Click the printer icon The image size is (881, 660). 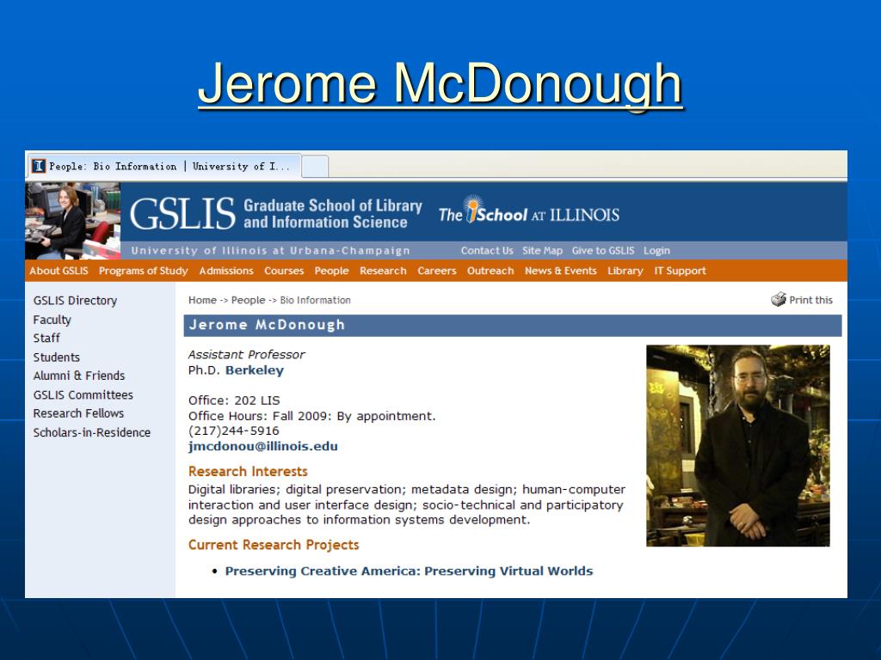point(778,299)
